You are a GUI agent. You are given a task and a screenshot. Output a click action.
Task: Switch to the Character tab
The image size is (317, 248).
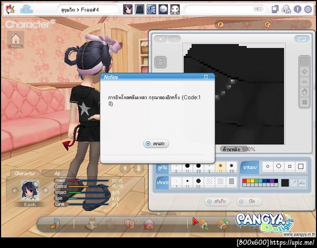pos(24,173)
